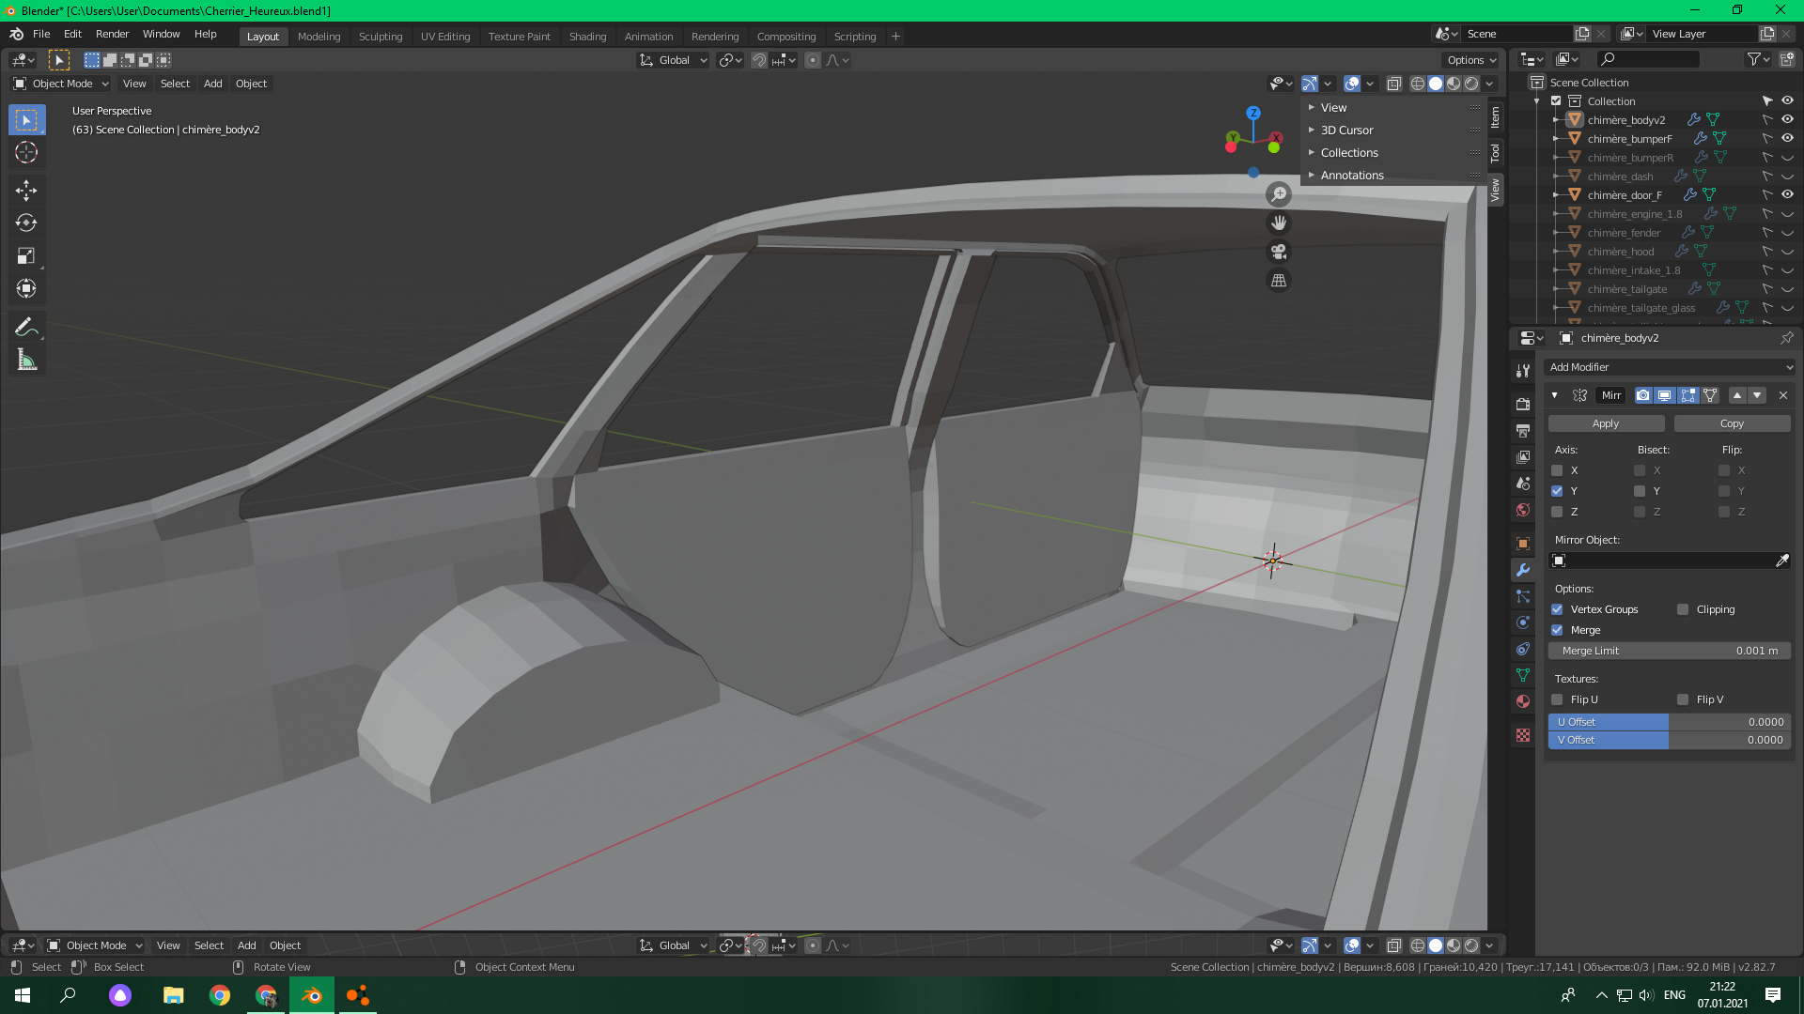Pick the Annotate pencil tool

point(26,327)
